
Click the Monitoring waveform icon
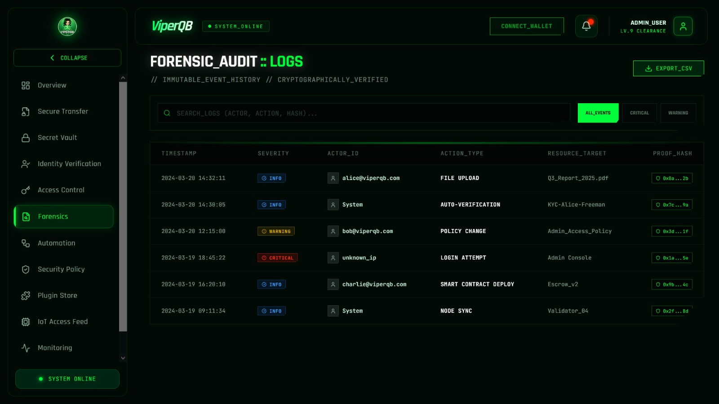pyautogui.click(x=25, y=347)
